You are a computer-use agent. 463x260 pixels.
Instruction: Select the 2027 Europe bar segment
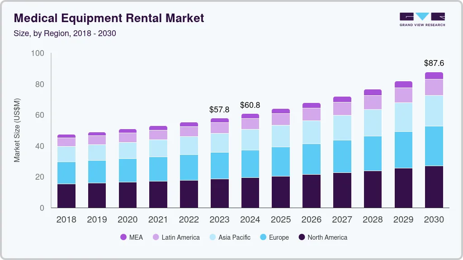[342, 156]
